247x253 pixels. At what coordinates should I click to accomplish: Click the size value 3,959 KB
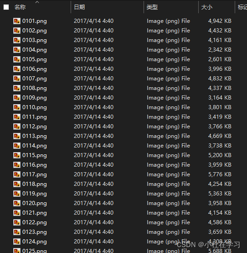(x=220, y=165)
